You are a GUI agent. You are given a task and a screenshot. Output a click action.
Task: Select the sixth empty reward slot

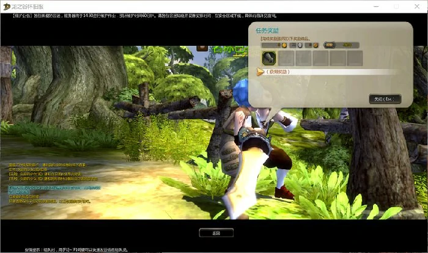point(355,58)
